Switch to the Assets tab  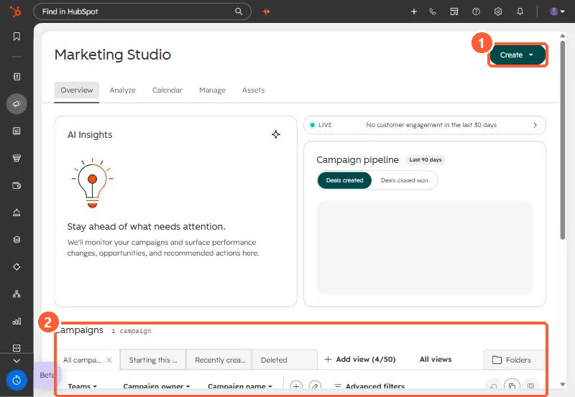click(254, 90)
